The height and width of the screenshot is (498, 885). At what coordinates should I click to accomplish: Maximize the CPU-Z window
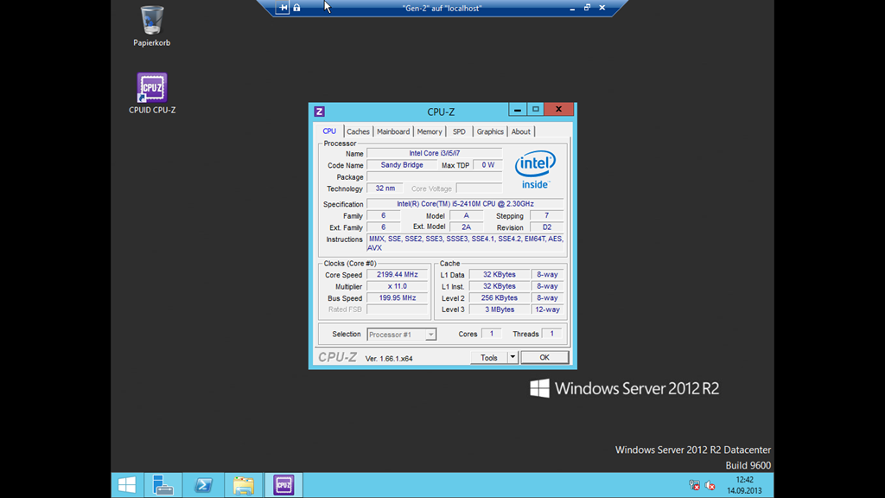click(x=536, y=110)
